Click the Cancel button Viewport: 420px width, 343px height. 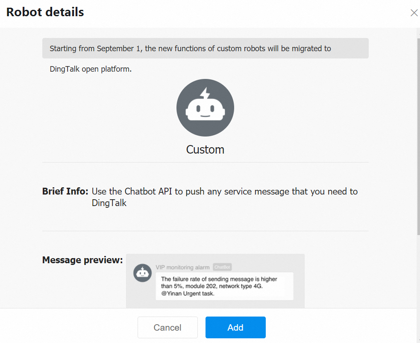[x=167, y=327]
